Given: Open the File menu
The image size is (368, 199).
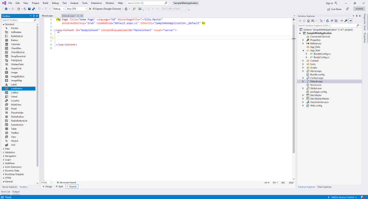Looking at the screenshot, I should (10, 3).
